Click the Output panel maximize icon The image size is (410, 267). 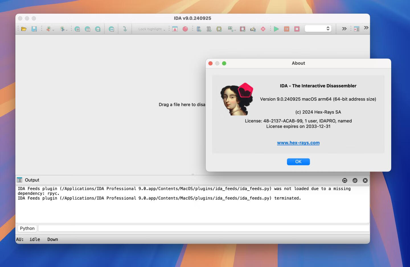tap(345, 180)
